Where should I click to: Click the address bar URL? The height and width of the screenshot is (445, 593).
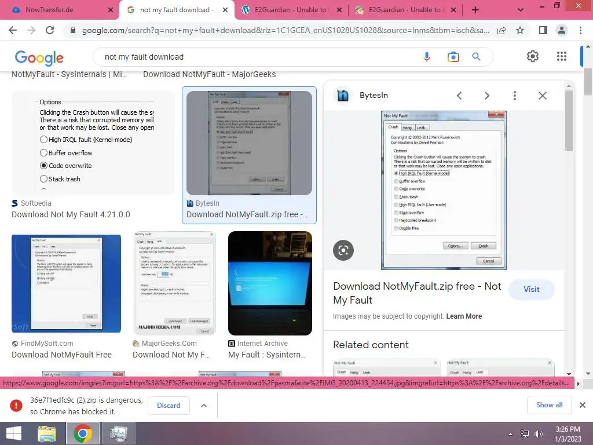click(x=285, y=30)
